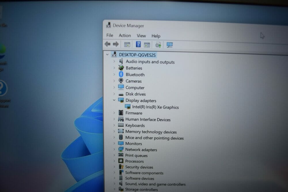
Task: Select the Security devices label
Action: 139,167
